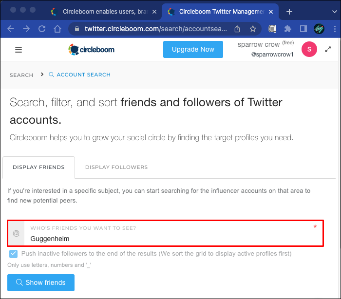The image size is (341, 299).
Task: Click the @sparrowcrow1 handle
Action: (x=272, y=55)
